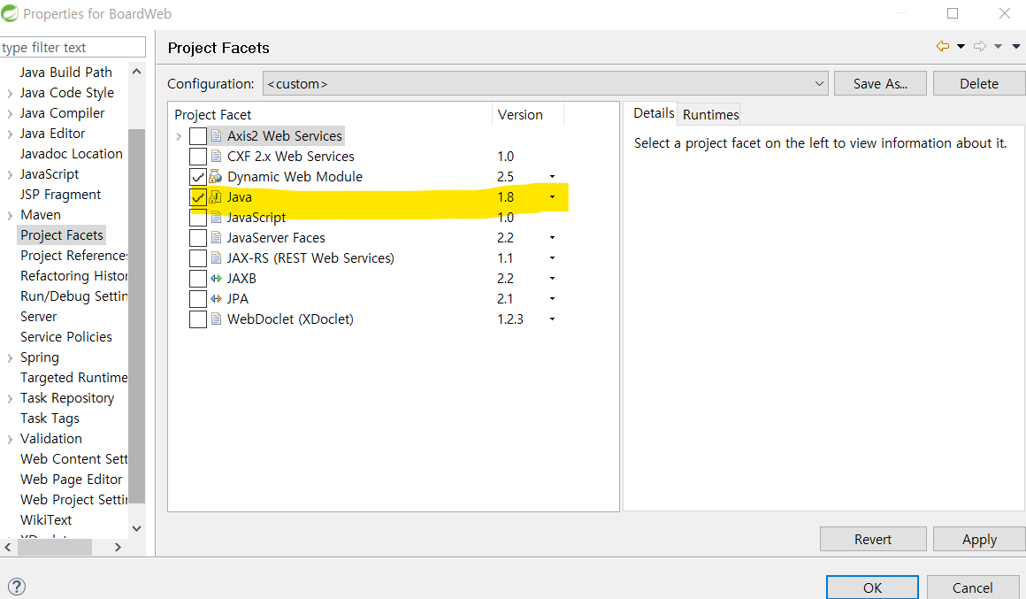Open Dynamic Web Module version dropdown
Screen dimensions: 1026x599
click(552, 177)
